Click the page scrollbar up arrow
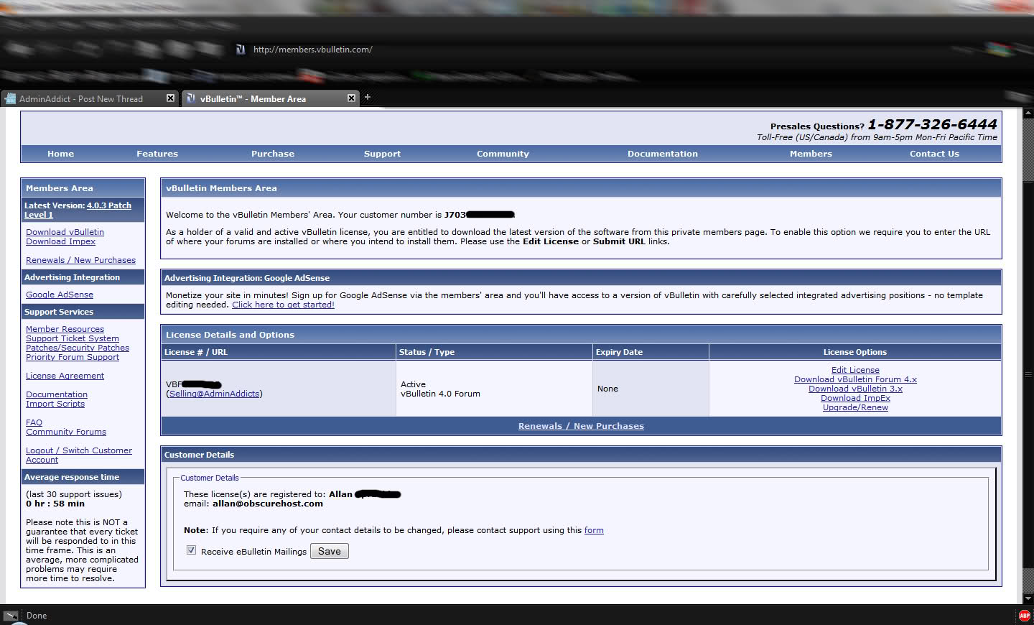 point(1028,114)
